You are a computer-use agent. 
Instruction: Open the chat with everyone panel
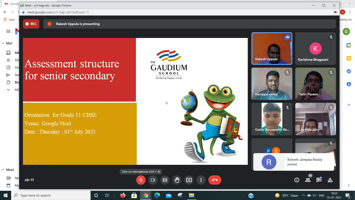click(319, 180)
